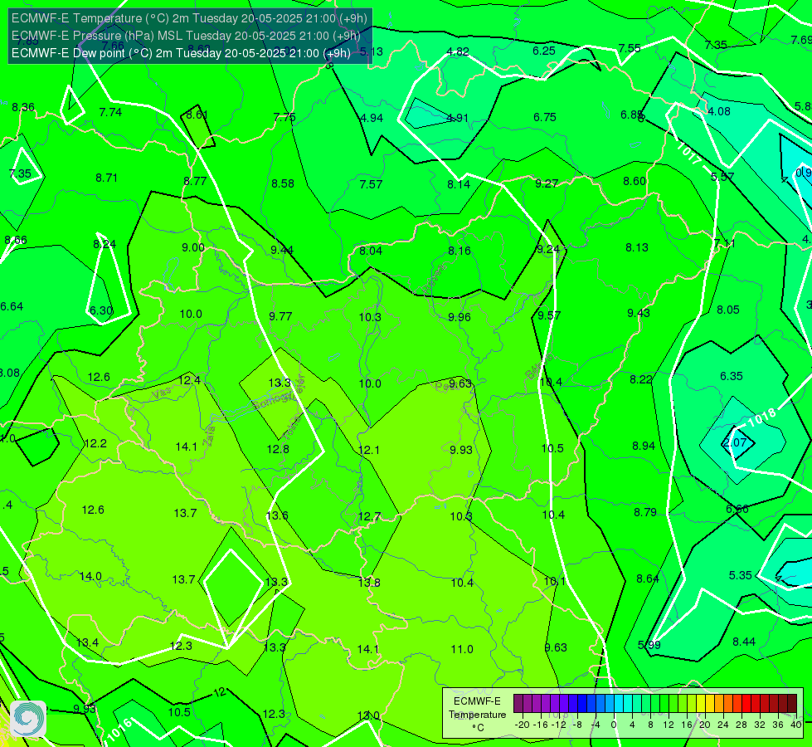Screen dimensions: 812x747
Task: Click the 7.57 temperature value
Action: tap(372, 184)
